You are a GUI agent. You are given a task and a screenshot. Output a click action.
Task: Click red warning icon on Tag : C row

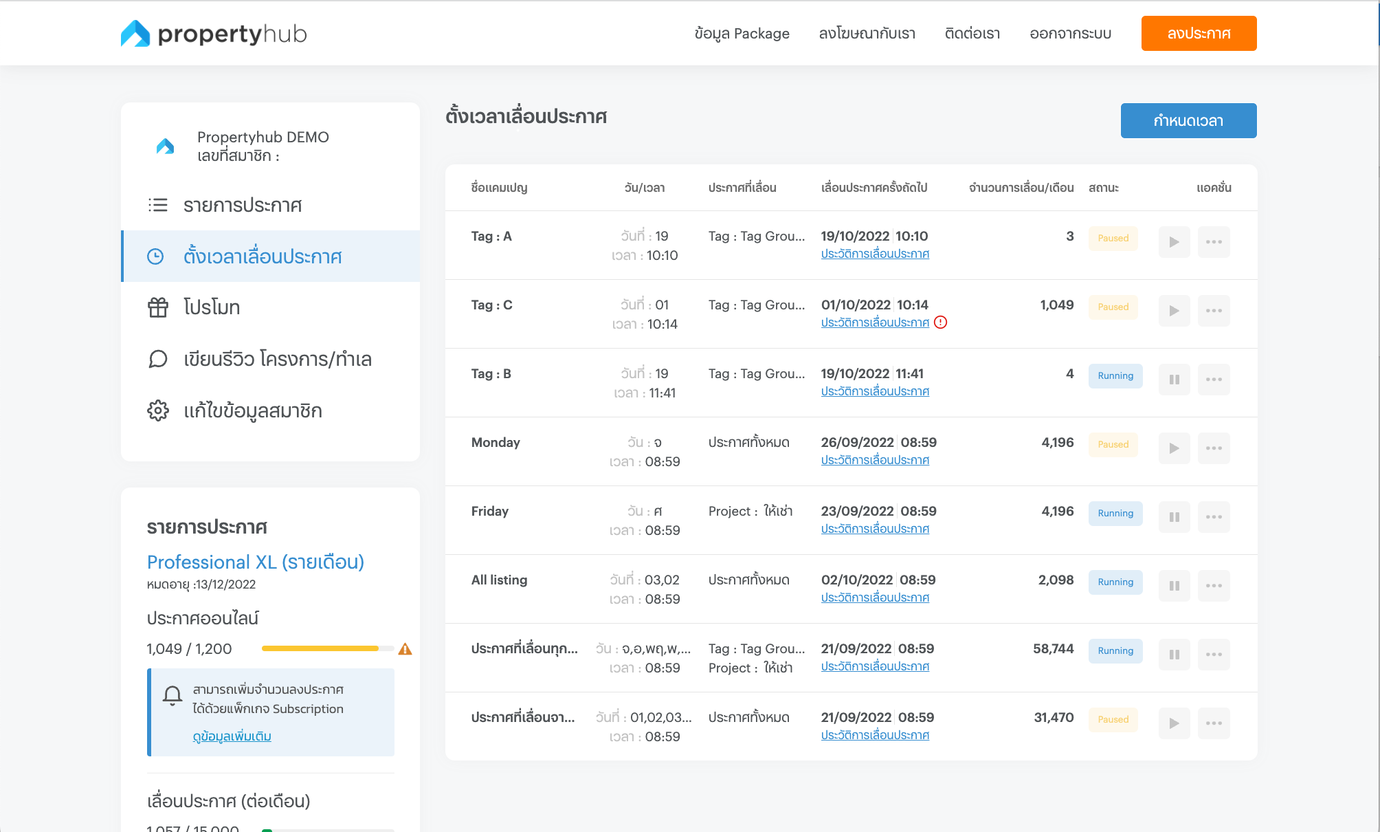click(x=941, y=322)
